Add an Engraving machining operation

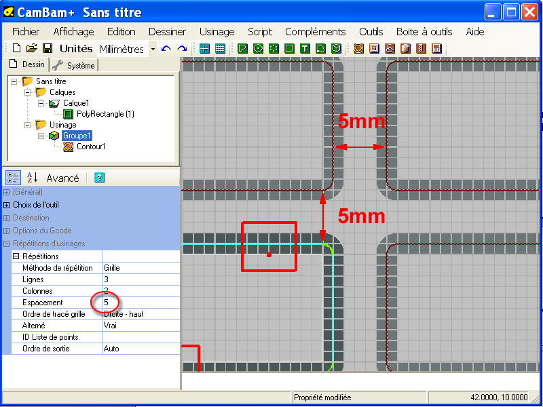390,48
